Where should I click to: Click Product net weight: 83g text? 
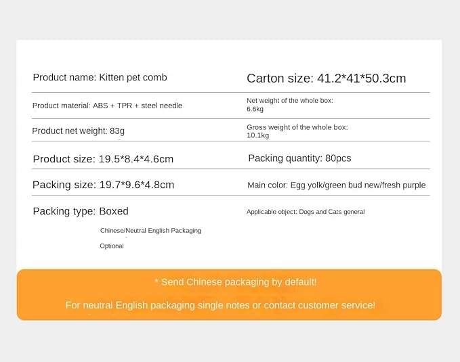tap(79, 131)
